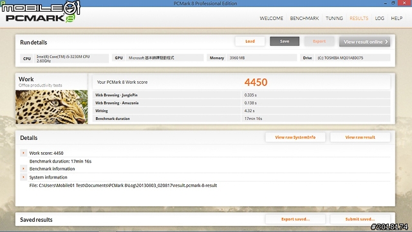Click the CPU info field
The image size is (412, 232).
pyautogui.click(x=64, y=59)
